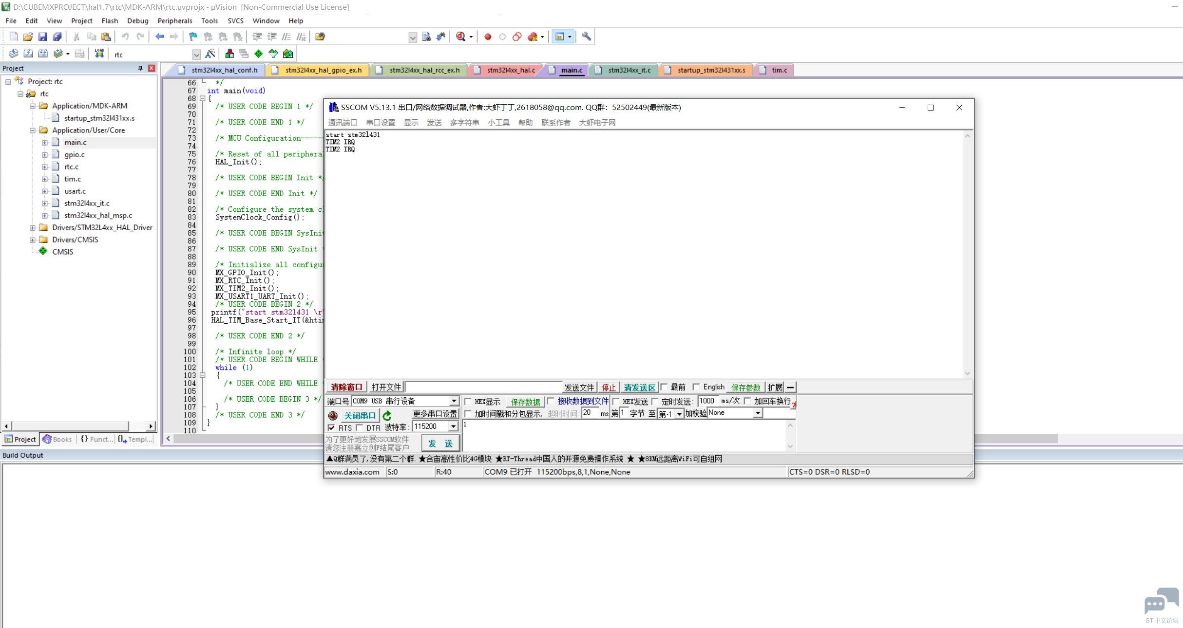The height and width of the screenshot is (628, 1183).
Task: Click the Select Software Packs icon
Action: click(x=273, y=54)
